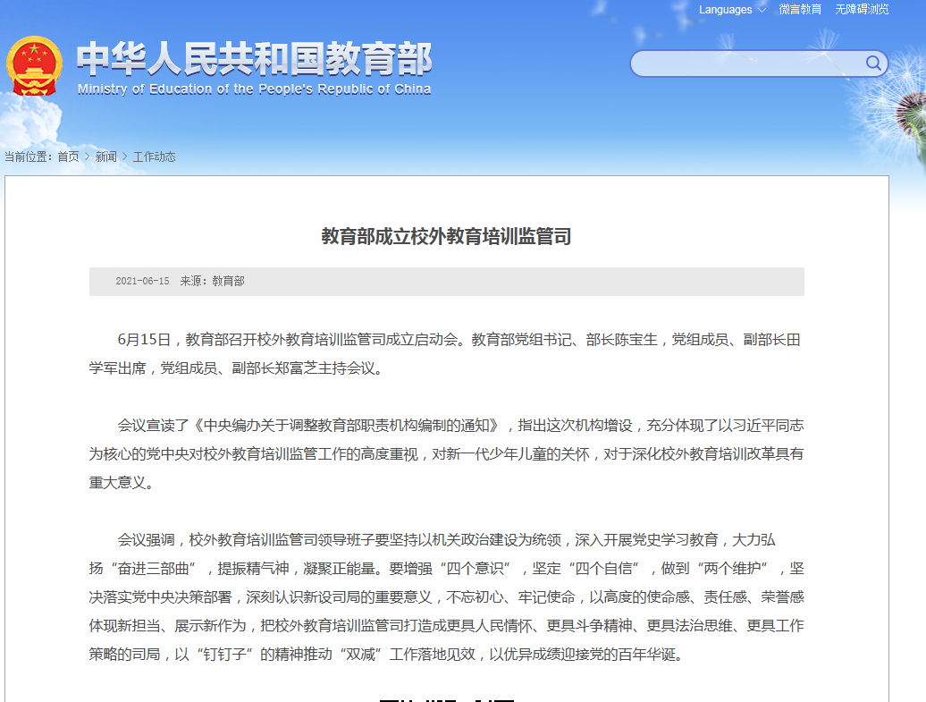Click 新闻 in the breadcrumb trail
This screenshot has width=926, height=702.
click(x=105, y=156)
